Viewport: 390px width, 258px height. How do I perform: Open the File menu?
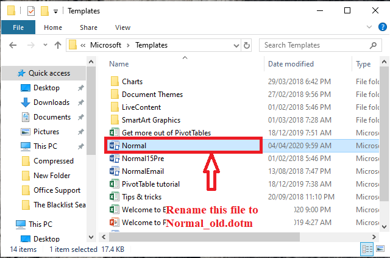[x=18, y=27]
